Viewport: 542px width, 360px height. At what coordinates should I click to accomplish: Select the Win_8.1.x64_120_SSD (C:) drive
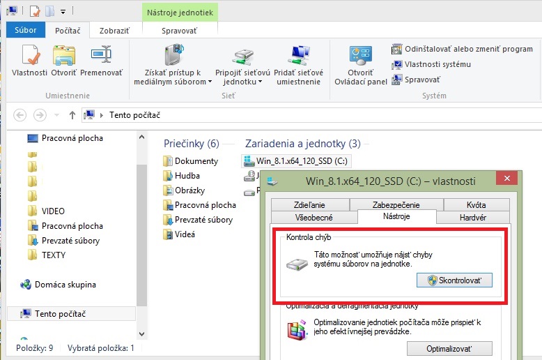(x=296, y=161)
